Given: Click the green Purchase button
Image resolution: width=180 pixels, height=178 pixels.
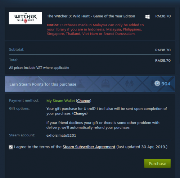Looking at the screenshot, I should [157, 163].
